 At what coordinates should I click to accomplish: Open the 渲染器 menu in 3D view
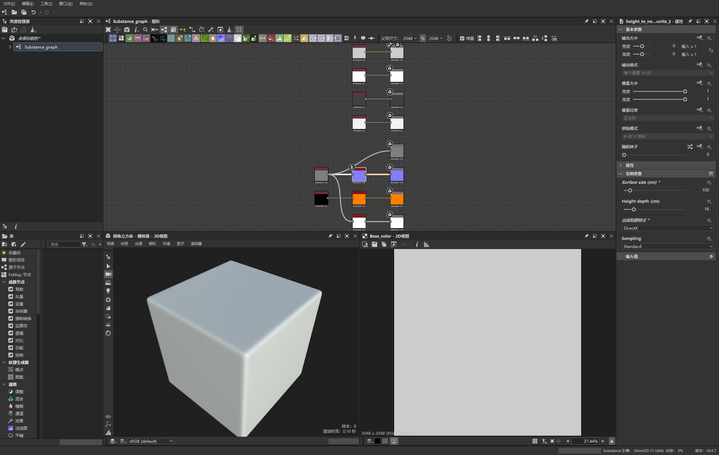196,244
